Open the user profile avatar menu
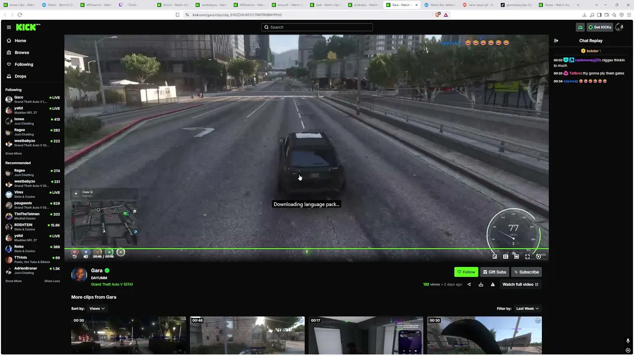Viewport: 634px width, 356px height. click(619, 27)
